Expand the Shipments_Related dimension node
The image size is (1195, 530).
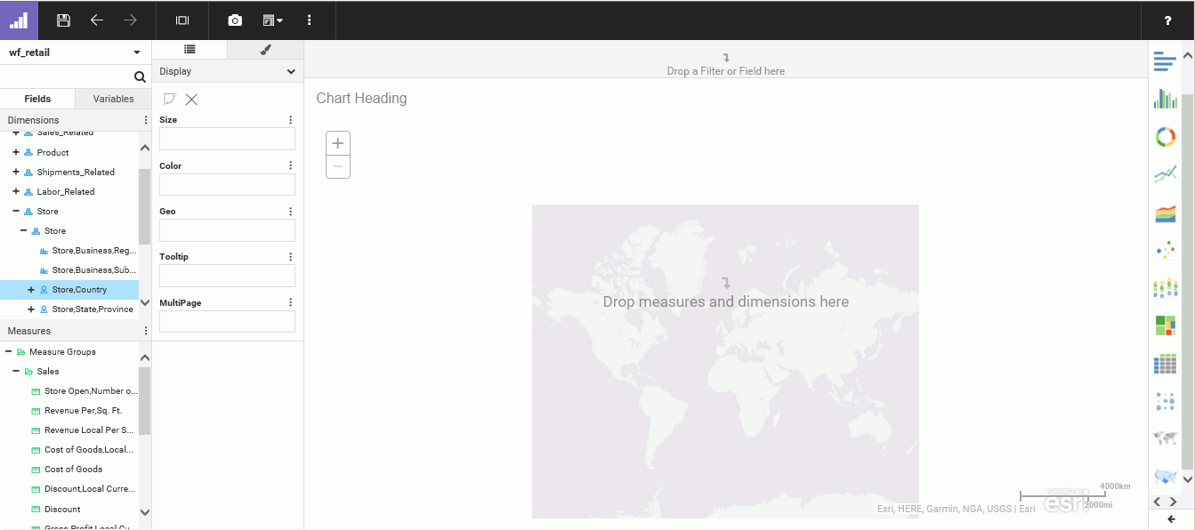(x=16, y=172)
